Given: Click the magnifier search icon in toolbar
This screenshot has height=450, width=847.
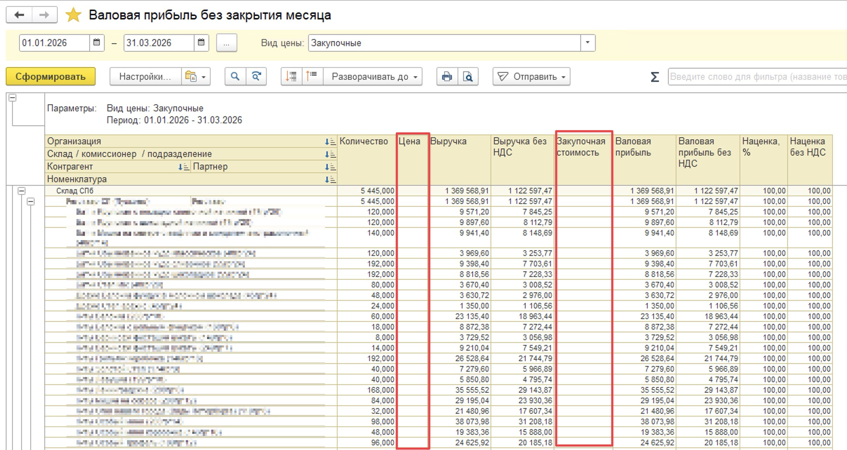Looking at the screenshot, I should (235, 77).
